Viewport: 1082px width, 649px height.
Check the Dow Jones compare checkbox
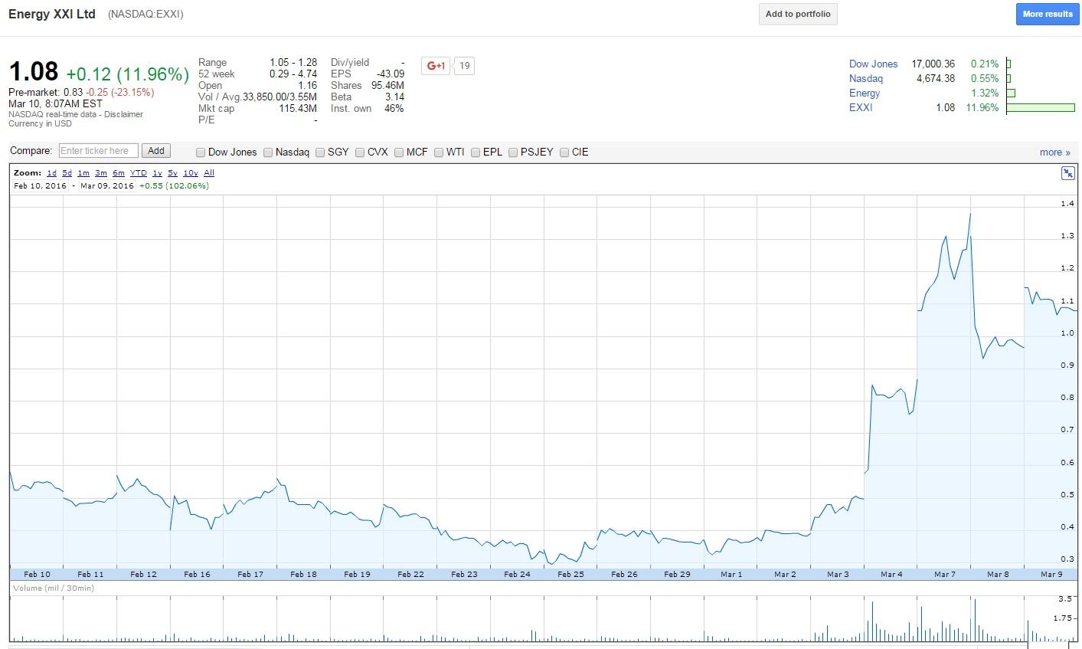[x=201, y=152]
